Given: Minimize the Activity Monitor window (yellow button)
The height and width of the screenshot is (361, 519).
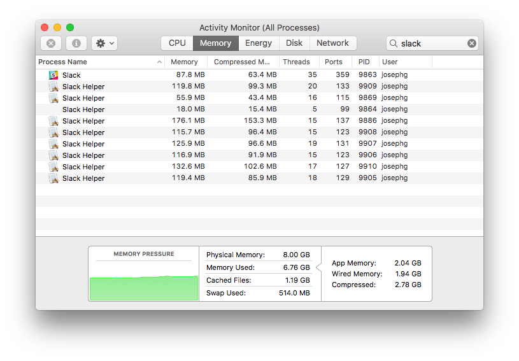Looking at the screenshot, I should [57, 27].
